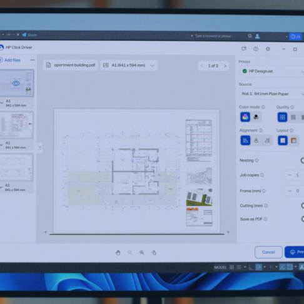Select the middle alignment icon
304x304 pixels.
[256, 141]
